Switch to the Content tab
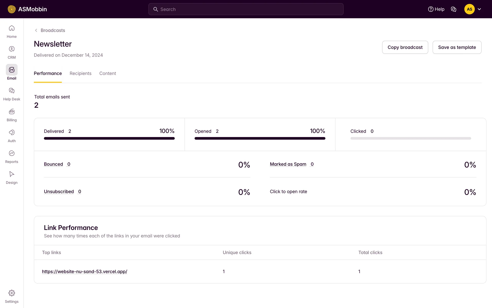This screenshot has width=492, height=308. [x=108, y=73]
